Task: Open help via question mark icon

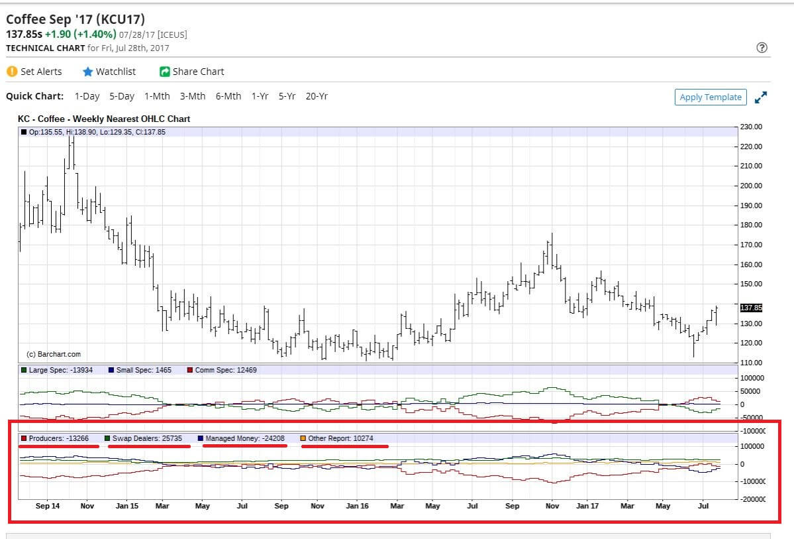Action: pyautogui.click(x=762, y=48)
